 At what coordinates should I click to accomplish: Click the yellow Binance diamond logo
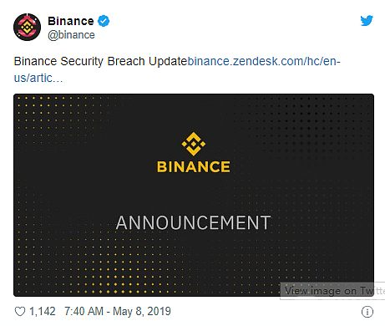[194, 144]
